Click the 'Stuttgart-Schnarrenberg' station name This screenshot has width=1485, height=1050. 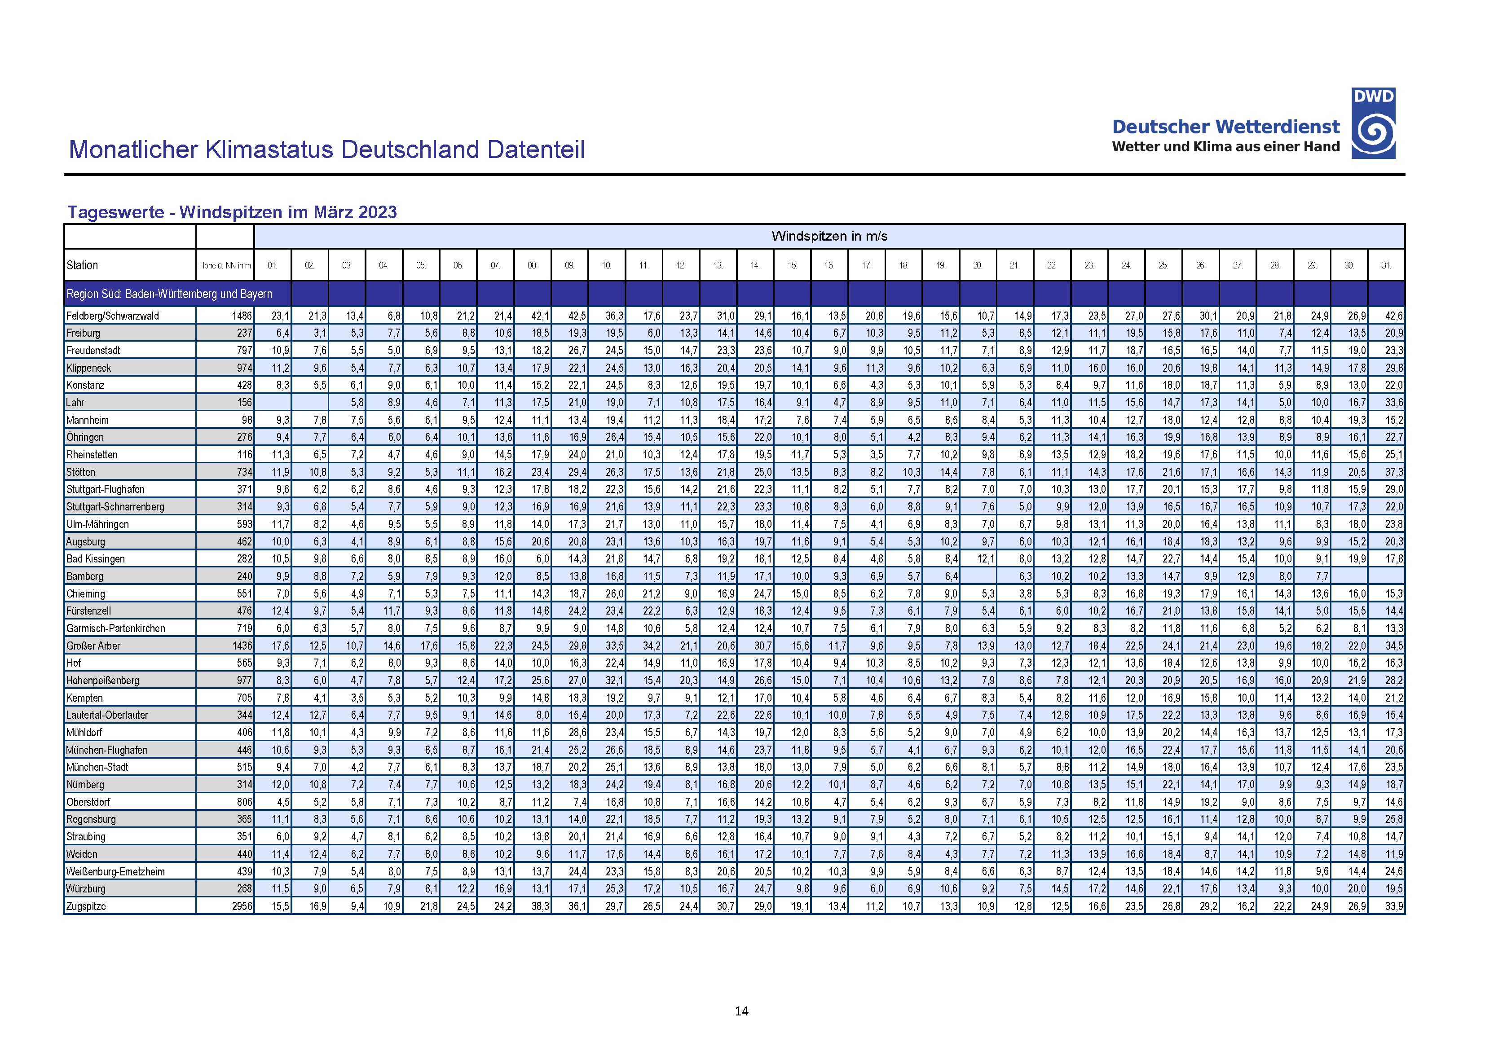(115, 507)
